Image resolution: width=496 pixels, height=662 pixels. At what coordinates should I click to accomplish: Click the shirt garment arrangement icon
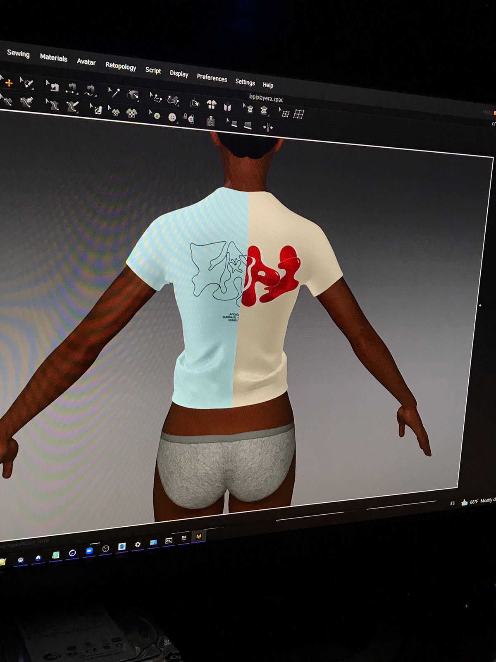point(212,105)
